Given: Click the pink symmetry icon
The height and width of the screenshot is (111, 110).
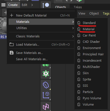Looking at the screenshot, I should (x=46, y=106).
